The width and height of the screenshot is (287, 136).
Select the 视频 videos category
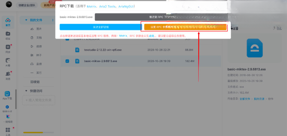click(x=36, y=46)
